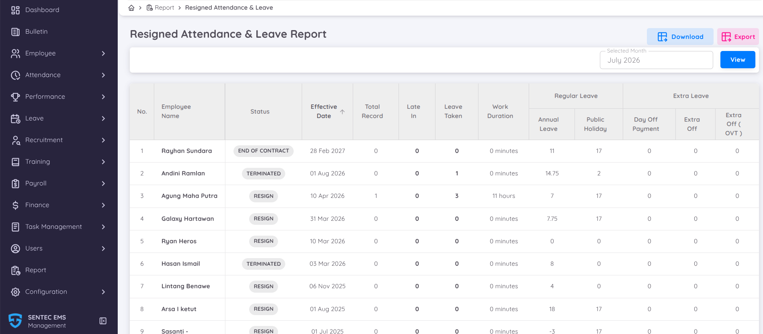
Task: Collapse the sidebar using panel icon
Action: (x=103, y=321)
